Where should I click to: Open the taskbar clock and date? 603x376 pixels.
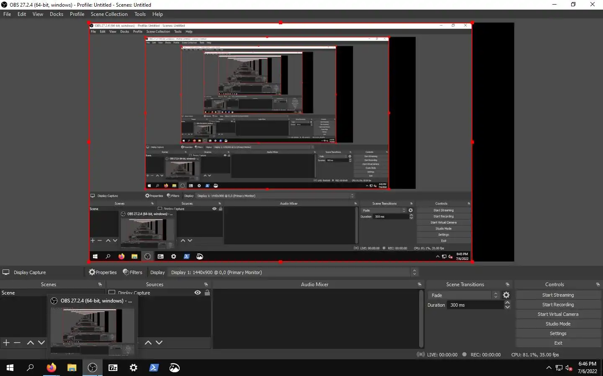coord(587,368)
